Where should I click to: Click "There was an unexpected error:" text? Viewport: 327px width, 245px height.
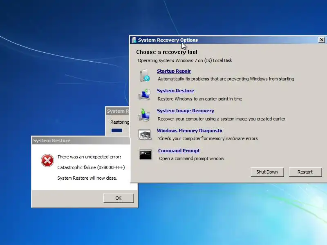[89, 157]
